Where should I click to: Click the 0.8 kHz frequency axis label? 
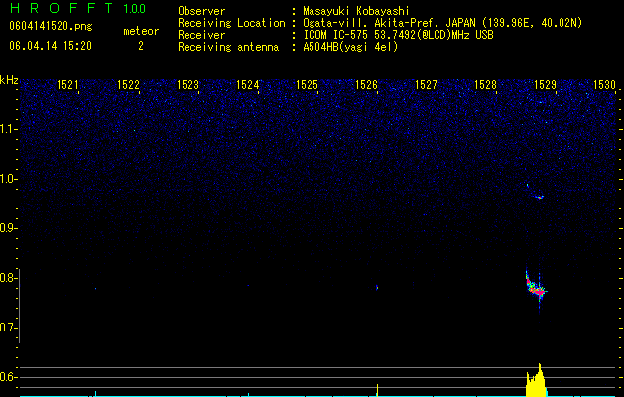click(x=9, y=278)
